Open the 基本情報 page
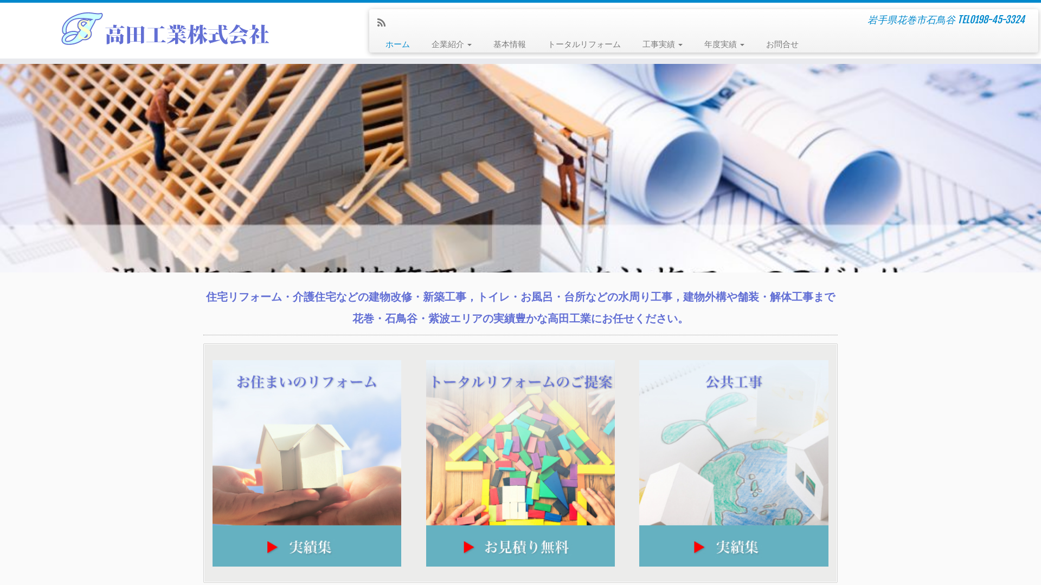Viewport: 1041px width, 585px height. pyautogui.click(x=509, y=44)
